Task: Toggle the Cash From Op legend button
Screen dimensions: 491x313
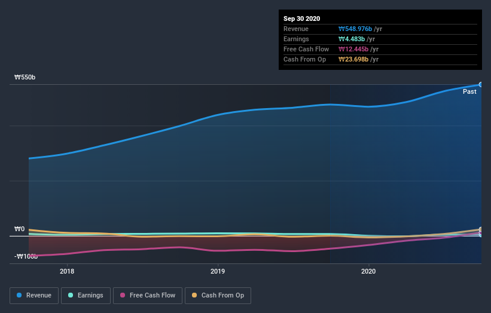Action: (x=218, y=296)
